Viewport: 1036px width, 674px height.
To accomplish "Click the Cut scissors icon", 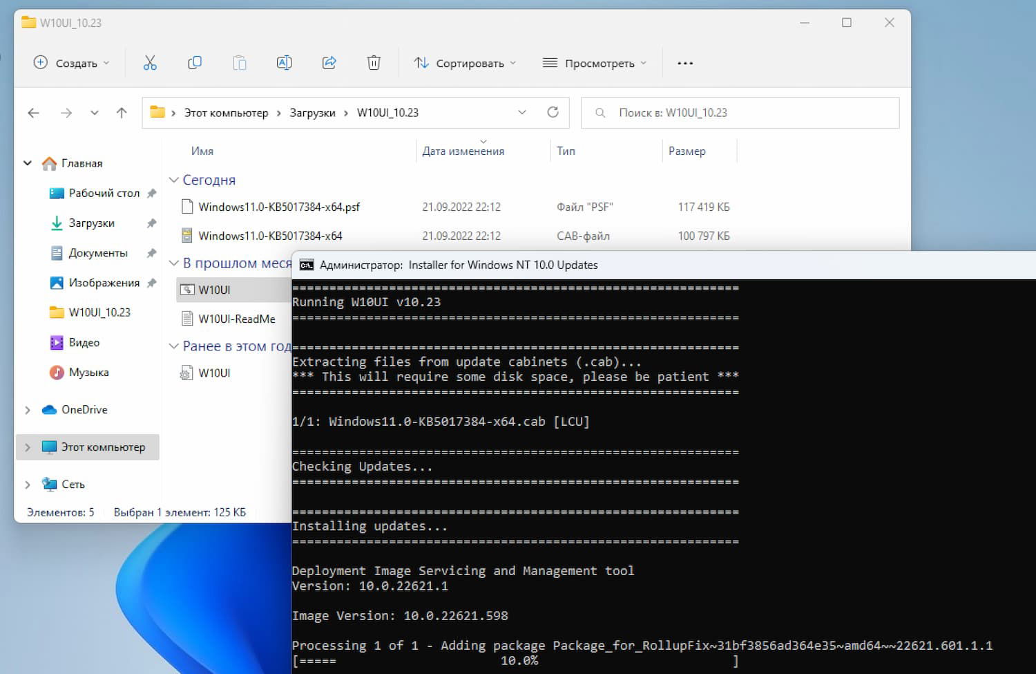I will (x=150, y=63).
